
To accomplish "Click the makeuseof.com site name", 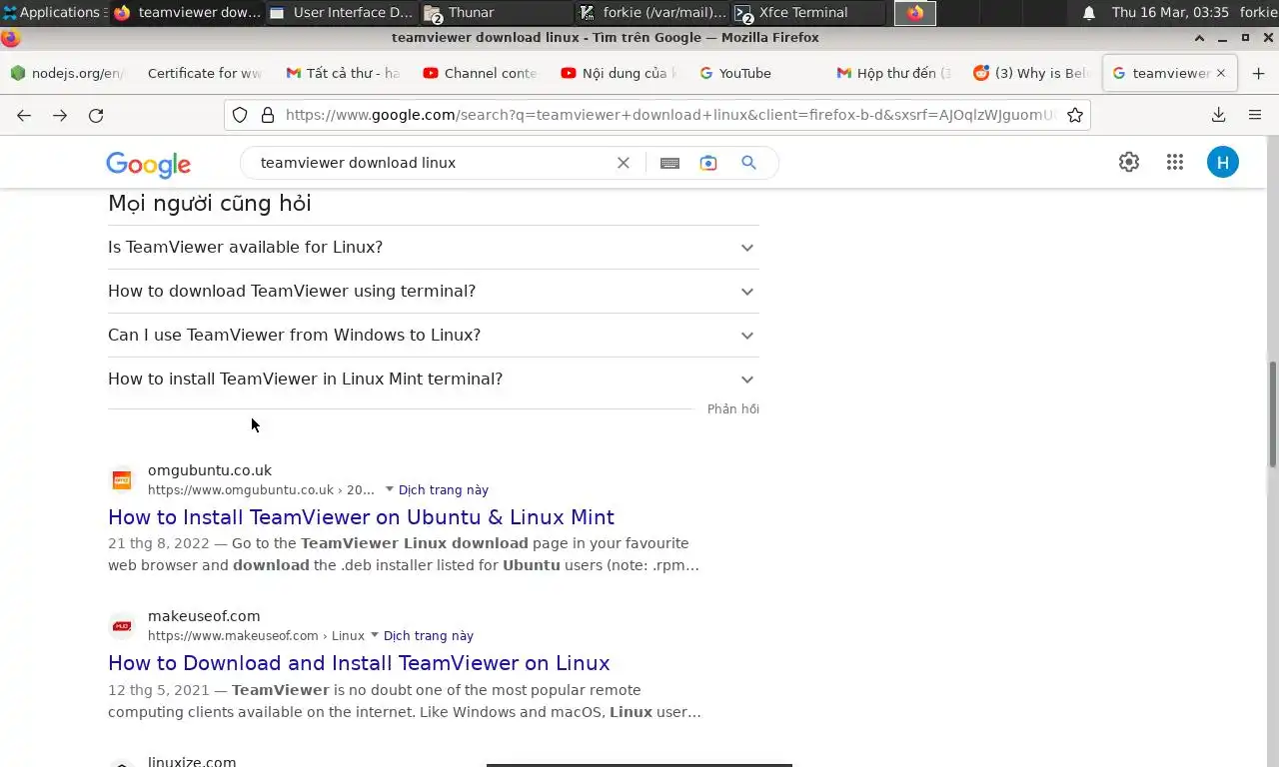I will (204, 616).
